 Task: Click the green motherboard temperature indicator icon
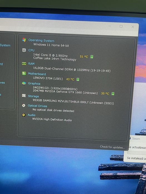(x=78, y=79)
